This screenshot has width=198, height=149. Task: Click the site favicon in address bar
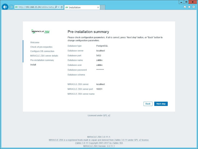[16, 7]
